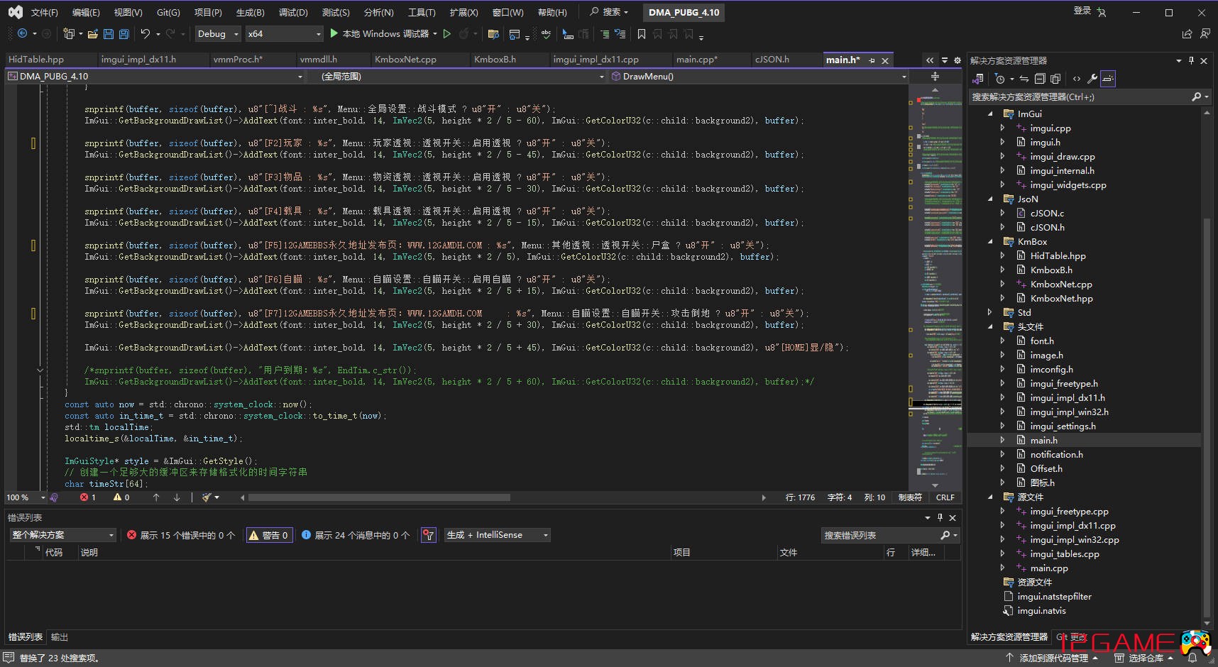Toggle the warnings filter button showing 0
This screenshot has width=1218, height=667.
pos(268,535)
